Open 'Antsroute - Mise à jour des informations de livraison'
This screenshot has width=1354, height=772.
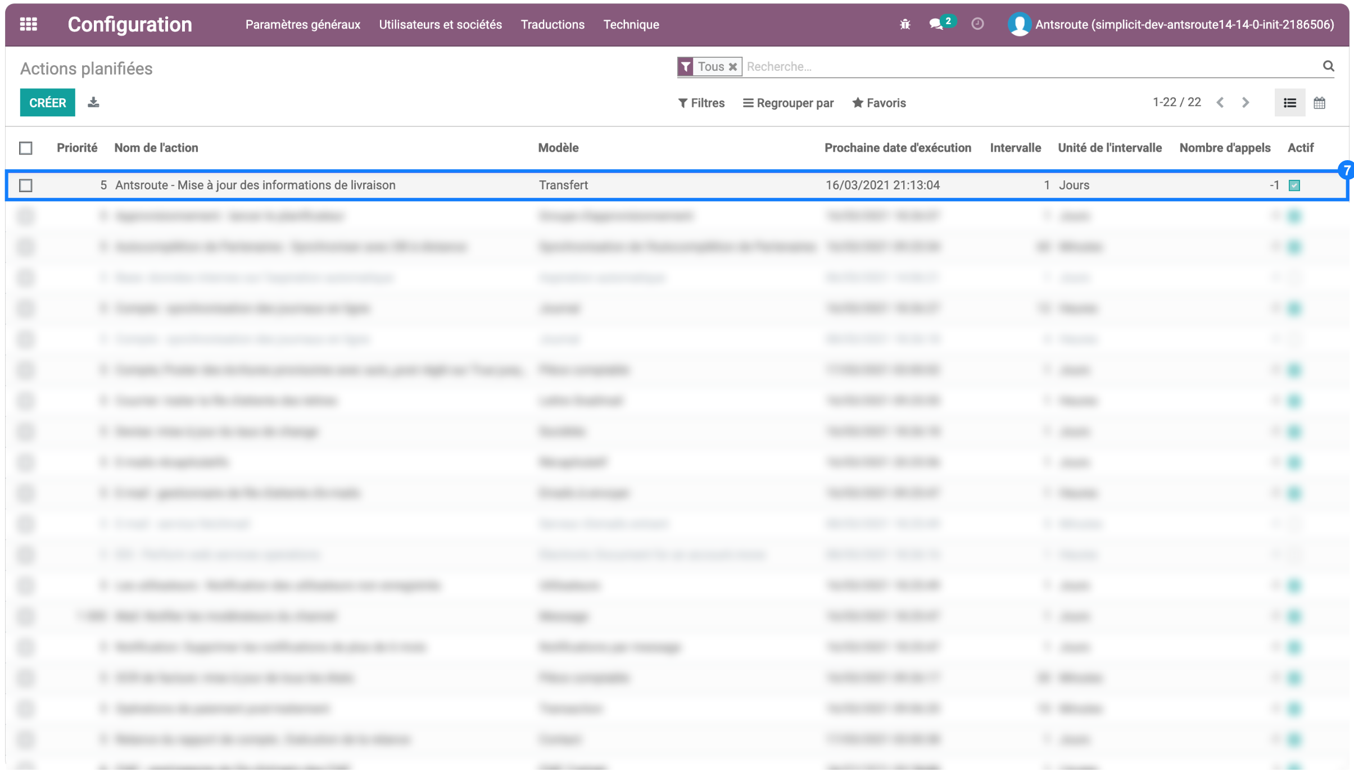(x=255, y=185)
